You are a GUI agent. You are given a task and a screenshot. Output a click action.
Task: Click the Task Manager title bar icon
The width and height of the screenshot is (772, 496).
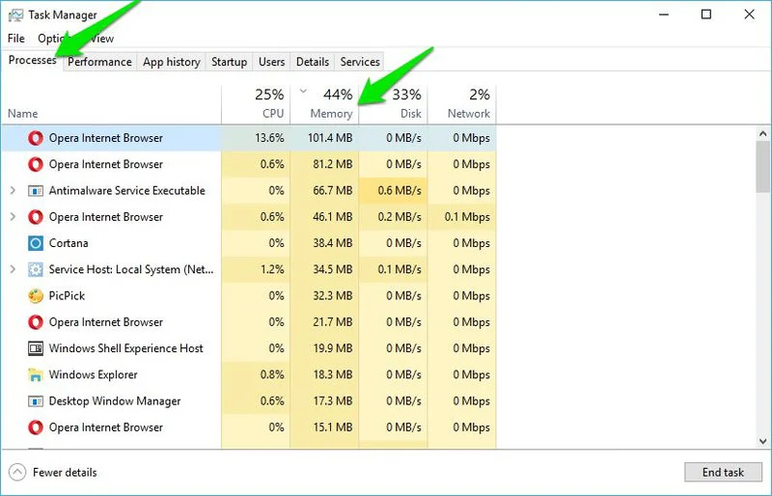click(16, 14)
